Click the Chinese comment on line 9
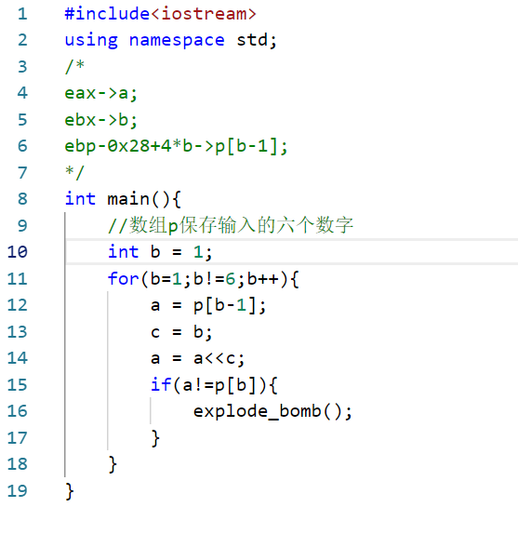 coord(231,225)
